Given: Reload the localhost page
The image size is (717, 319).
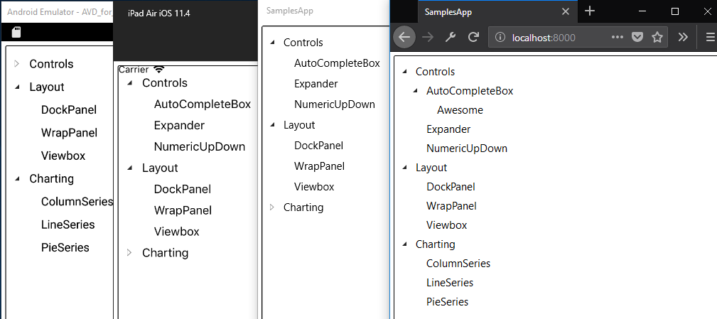Looking at the screenshot, I should pyautogui.click(x=473, y=37).
